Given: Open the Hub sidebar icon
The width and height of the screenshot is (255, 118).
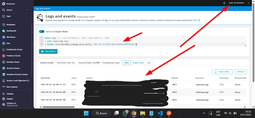Looking at the screenshot, I should (x=4, y=43).
